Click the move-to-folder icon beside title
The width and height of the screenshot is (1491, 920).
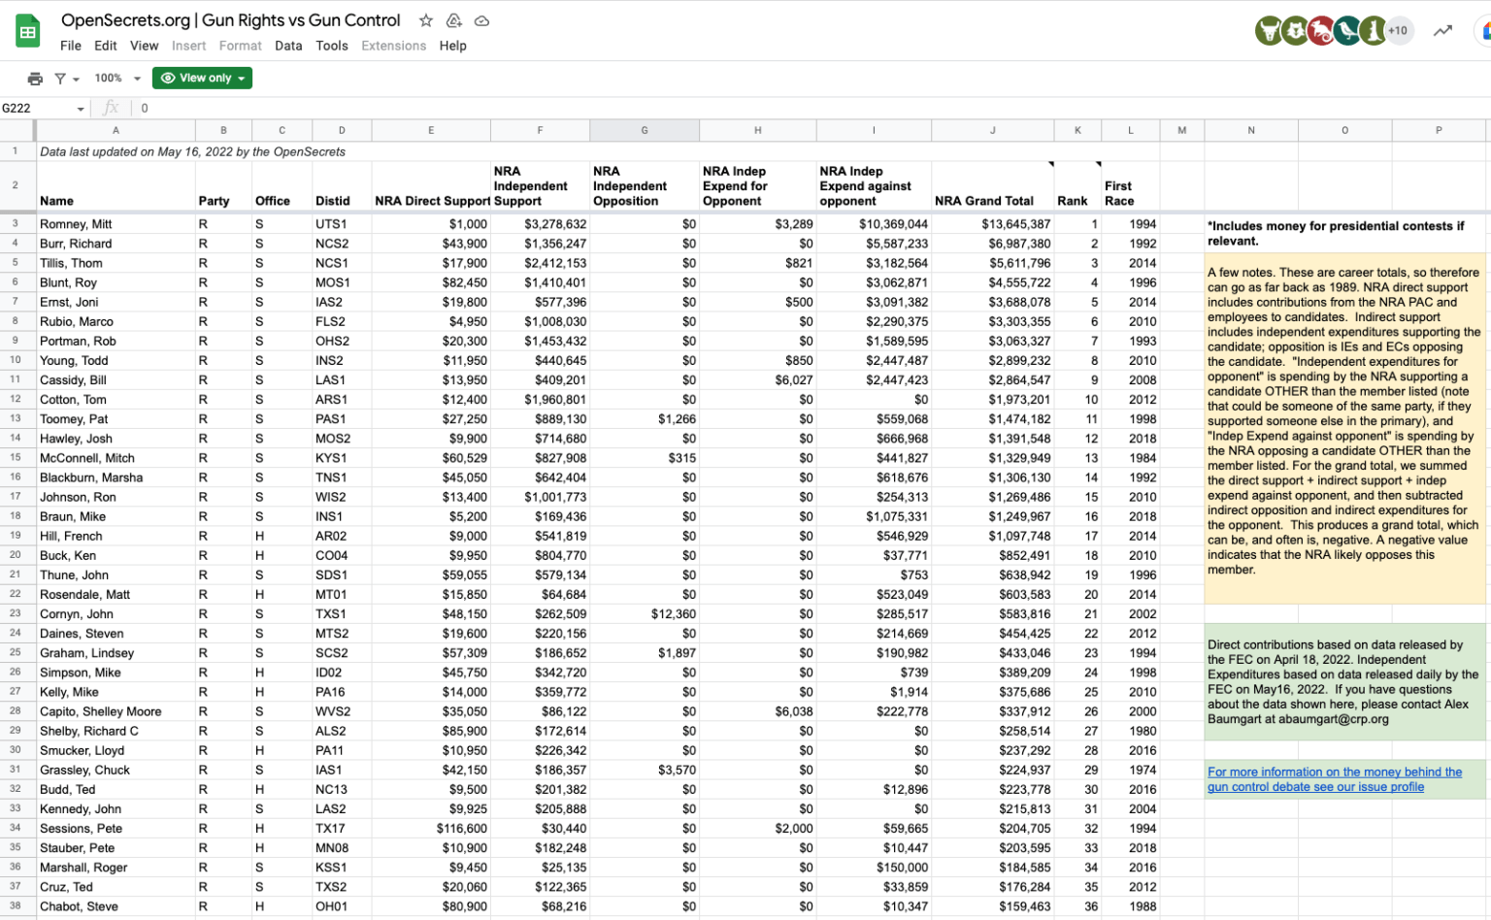pyautogui.click(x=453, y=20)
